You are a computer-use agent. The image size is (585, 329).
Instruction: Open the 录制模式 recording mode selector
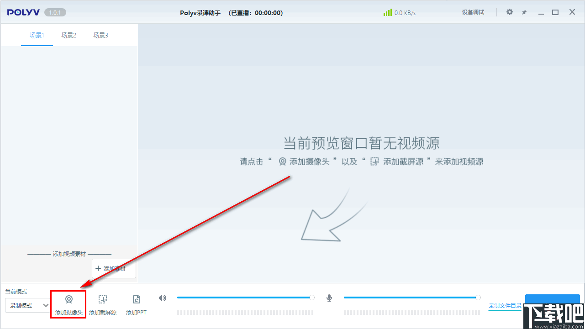26,305
